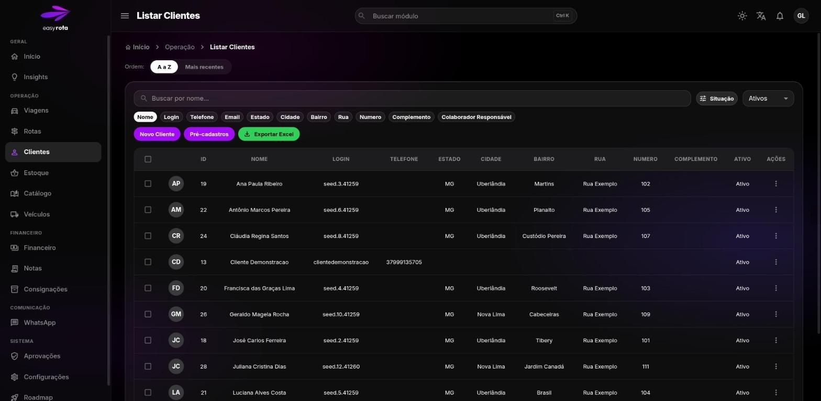This screenshot has height=401, width=821.
Task: Click the GM avatar of Geraldo Magela
Action: [176, 314]
